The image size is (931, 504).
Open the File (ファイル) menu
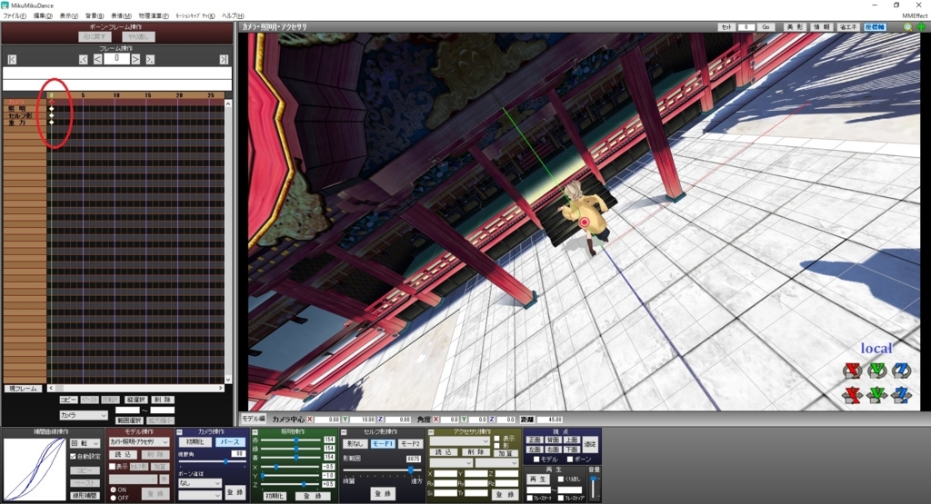[x=15, y=16]
